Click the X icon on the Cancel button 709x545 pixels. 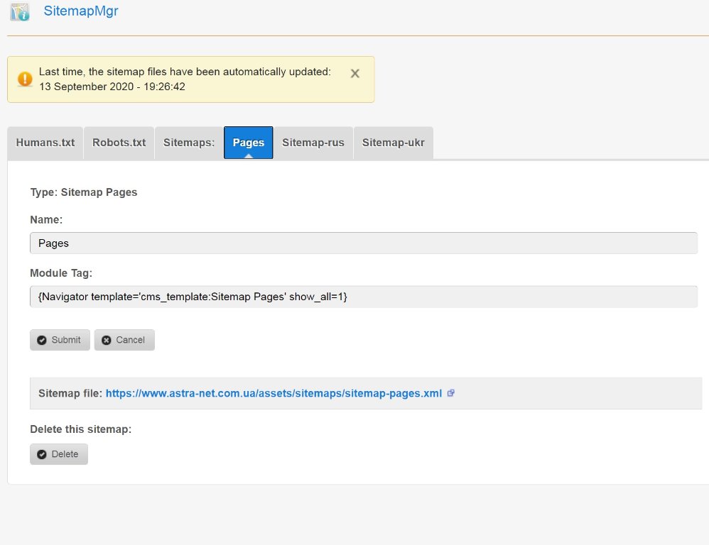107,340
